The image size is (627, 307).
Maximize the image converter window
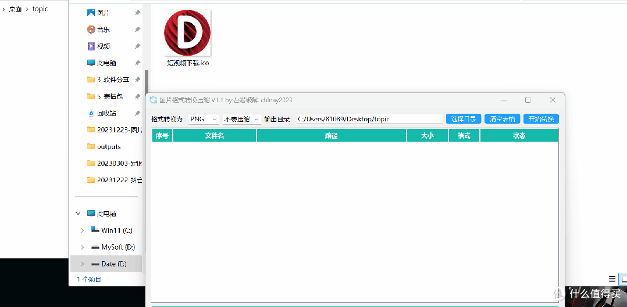[528, 100]
